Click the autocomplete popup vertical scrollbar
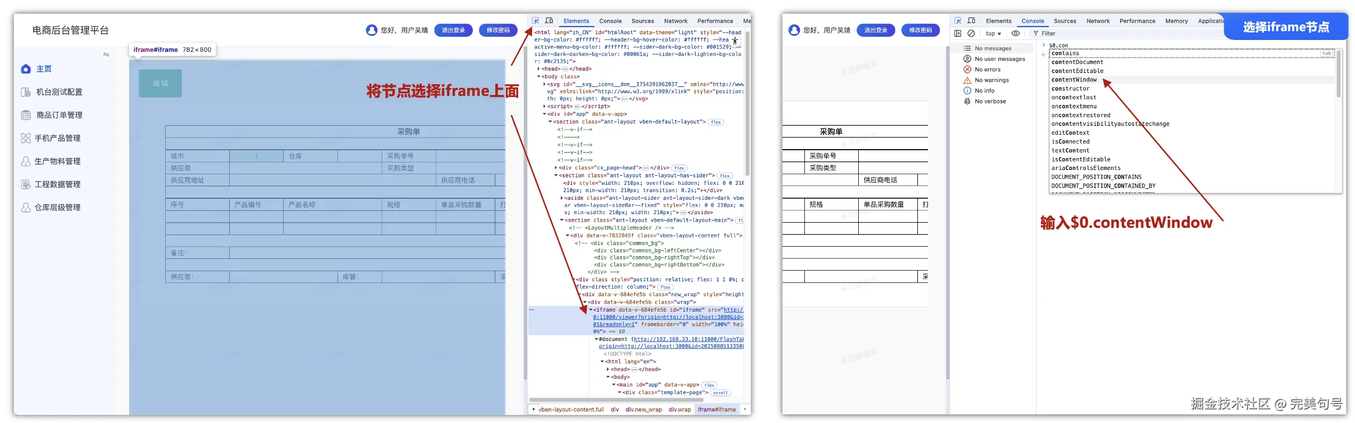 [x=1338, y=75]
